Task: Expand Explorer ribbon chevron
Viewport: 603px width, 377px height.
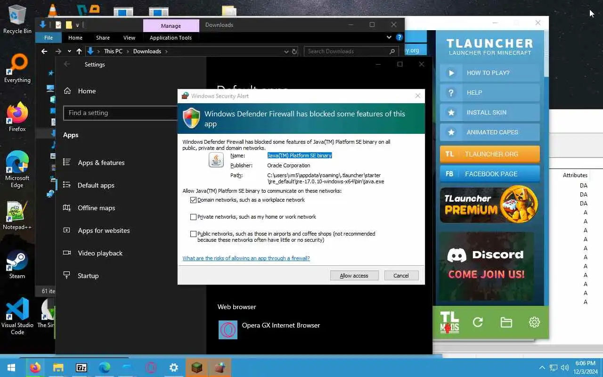Action: coord(389,37)
